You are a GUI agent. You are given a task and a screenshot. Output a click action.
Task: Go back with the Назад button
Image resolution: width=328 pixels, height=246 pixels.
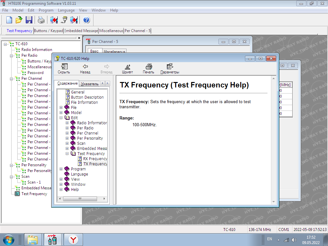85,69
